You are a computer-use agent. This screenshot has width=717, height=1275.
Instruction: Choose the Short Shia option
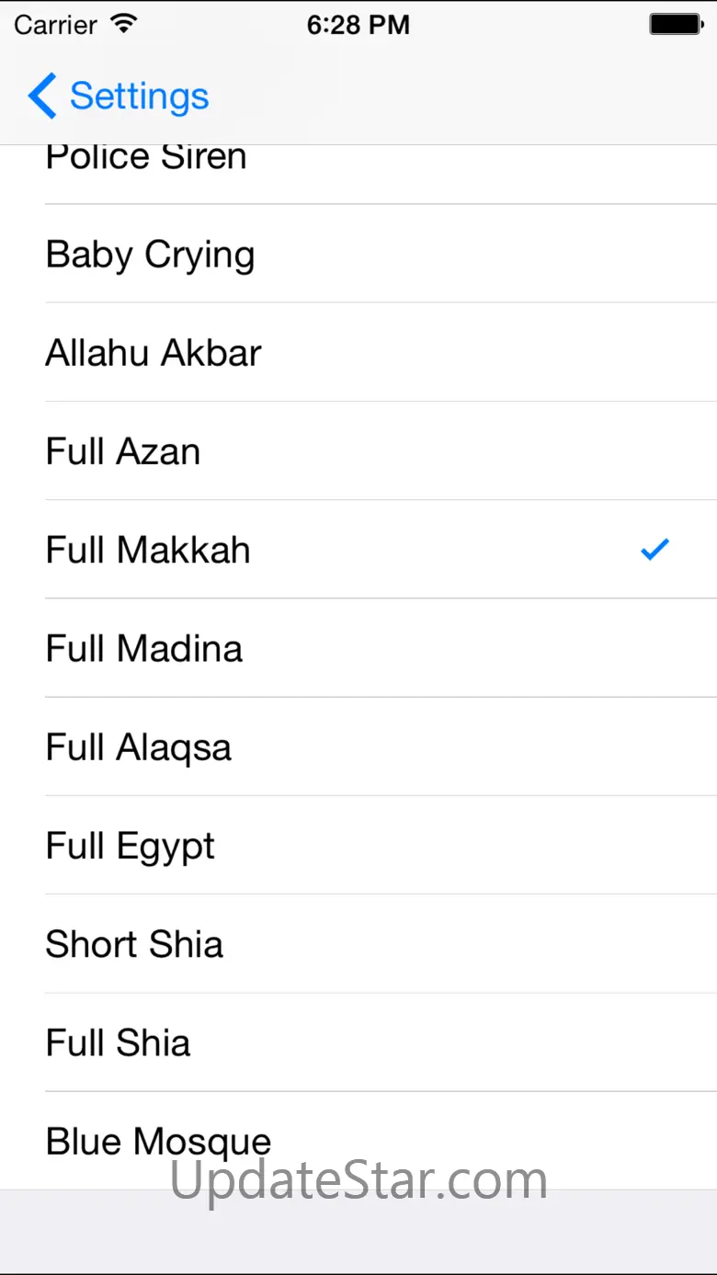coord(134,944)
